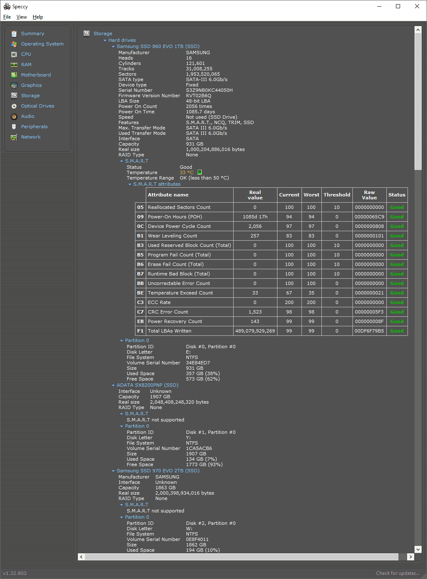
Task: Click the Operating System Windows flag icon
Action: pos(14,44)
